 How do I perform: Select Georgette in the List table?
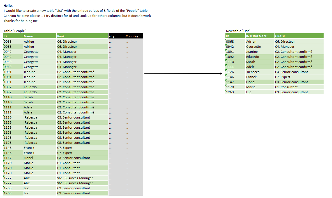point(260,47)
